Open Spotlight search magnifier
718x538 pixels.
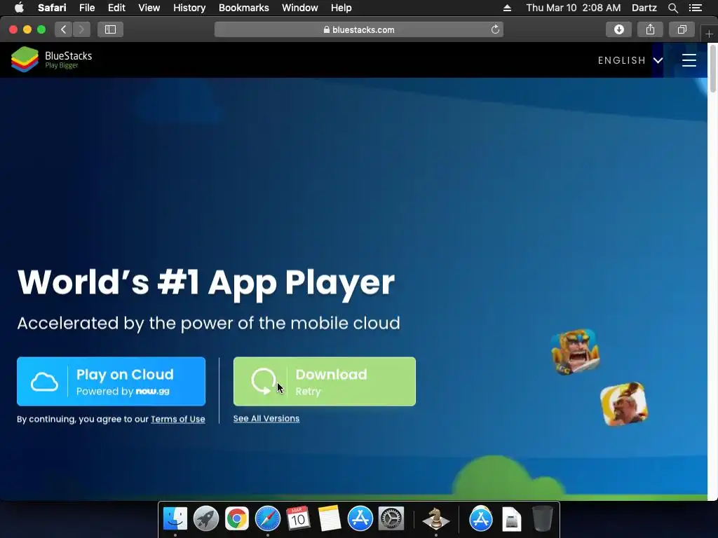pyautogui.click(x=672, y=8)
